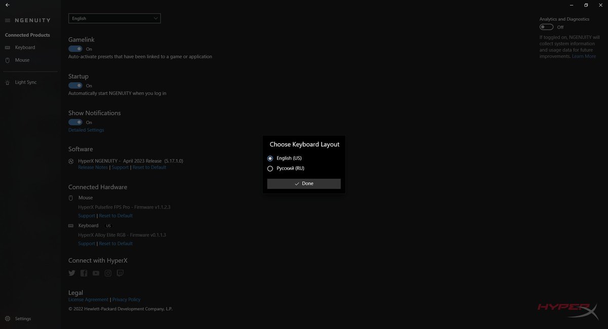Open the Keyboard product page
The image size is (608, 329).
pos(25,48)
